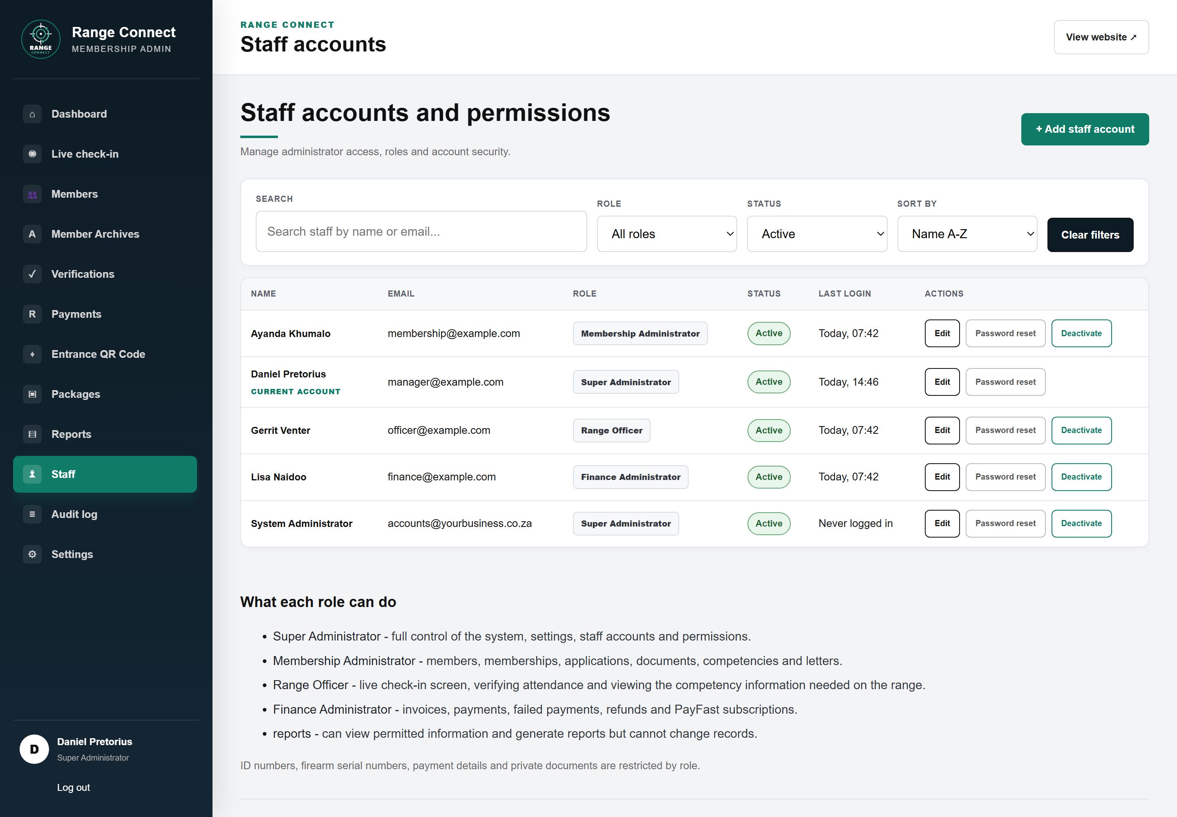Image resolution: width=1177 pixels, height=817 pixels.
Task: Click Daniel Pretorius name in sidebar footer
Action: click(94, 742)
